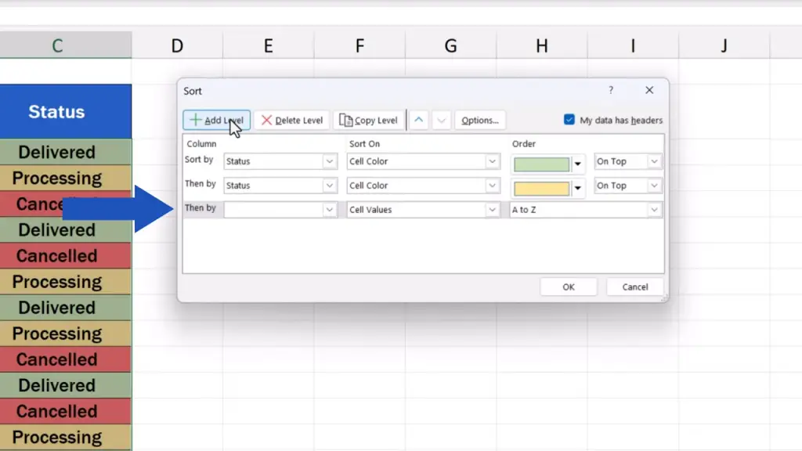This screenshot has width=802, height=451.
Task: Open the Sort dialog help question mark
Action: click(x=611, y=91)
